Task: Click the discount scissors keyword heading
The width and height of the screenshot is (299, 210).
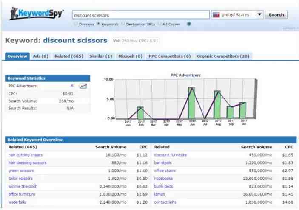Action: 75,41
